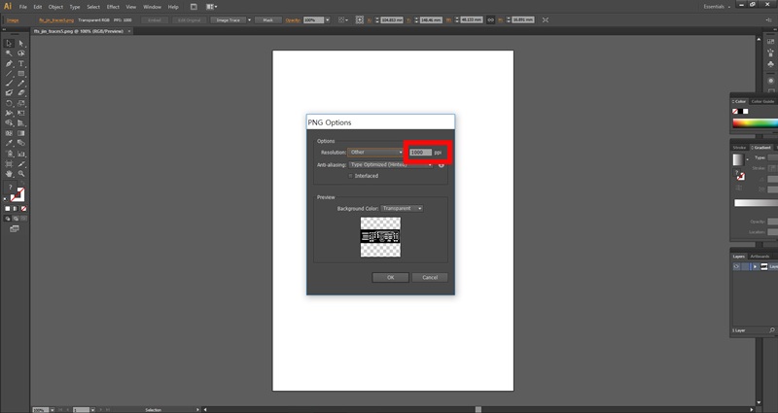Viewport: 778px width, 413px height.
Task: Select the Pen tool
Action: click(x=9, y=63)
